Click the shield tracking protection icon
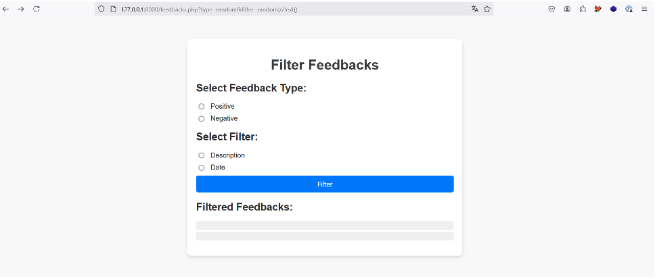657x279 pixels. [101, 9]
